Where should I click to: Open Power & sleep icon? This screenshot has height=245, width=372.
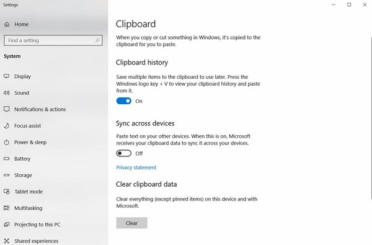7,142
